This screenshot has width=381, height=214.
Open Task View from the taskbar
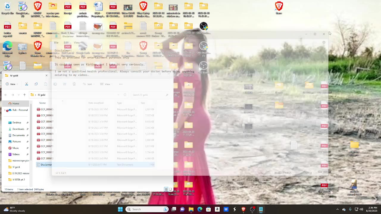point(174,209)
